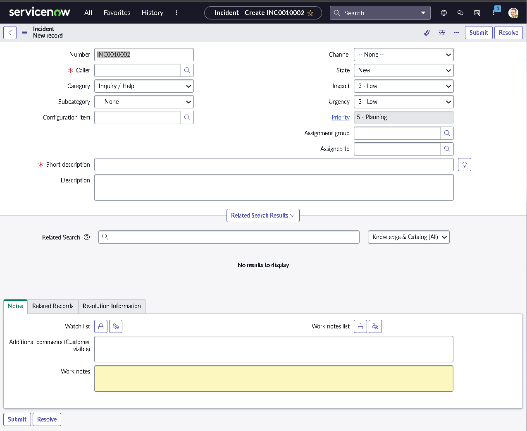Open the Priority field link
The image size is (527, 431).
click(x=340, y=117)
